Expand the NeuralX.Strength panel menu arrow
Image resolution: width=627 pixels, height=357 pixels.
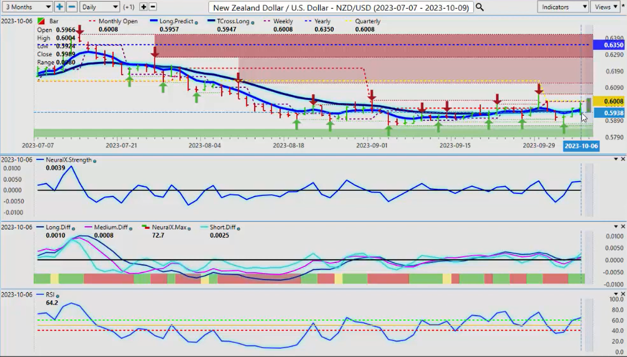tap(616, 159)
